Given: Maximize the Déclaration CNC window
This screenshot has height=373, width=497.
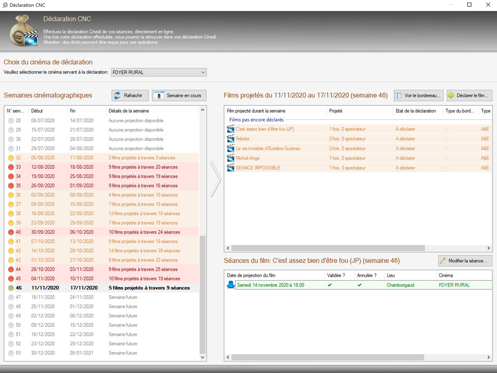Looking at the screenshot, I should click(x=470, y=4).
